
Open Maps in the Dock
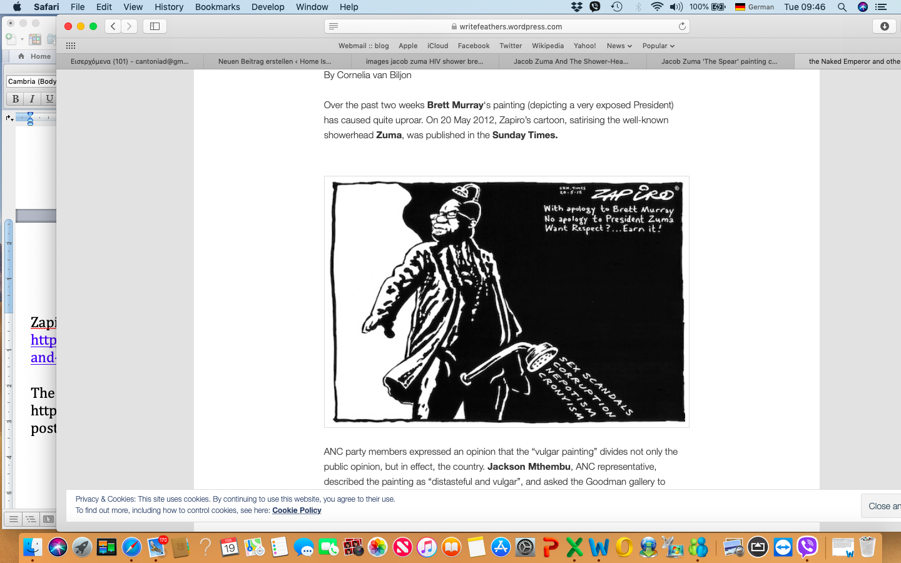pos(255,547)
